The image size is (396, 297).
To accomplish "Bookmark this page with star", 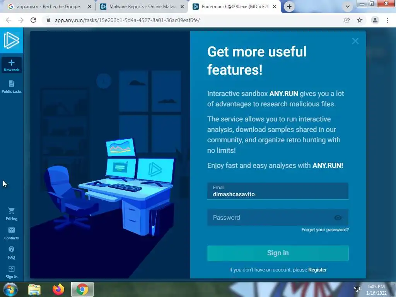I will tap(360, 20).
